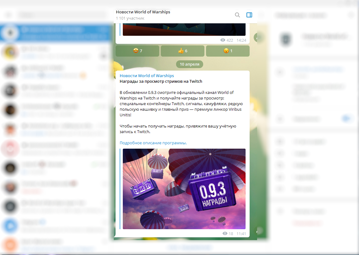Open the blue 'Новости World of Warships' sender name
359x255 pixels.
click(x=147, y=76)
